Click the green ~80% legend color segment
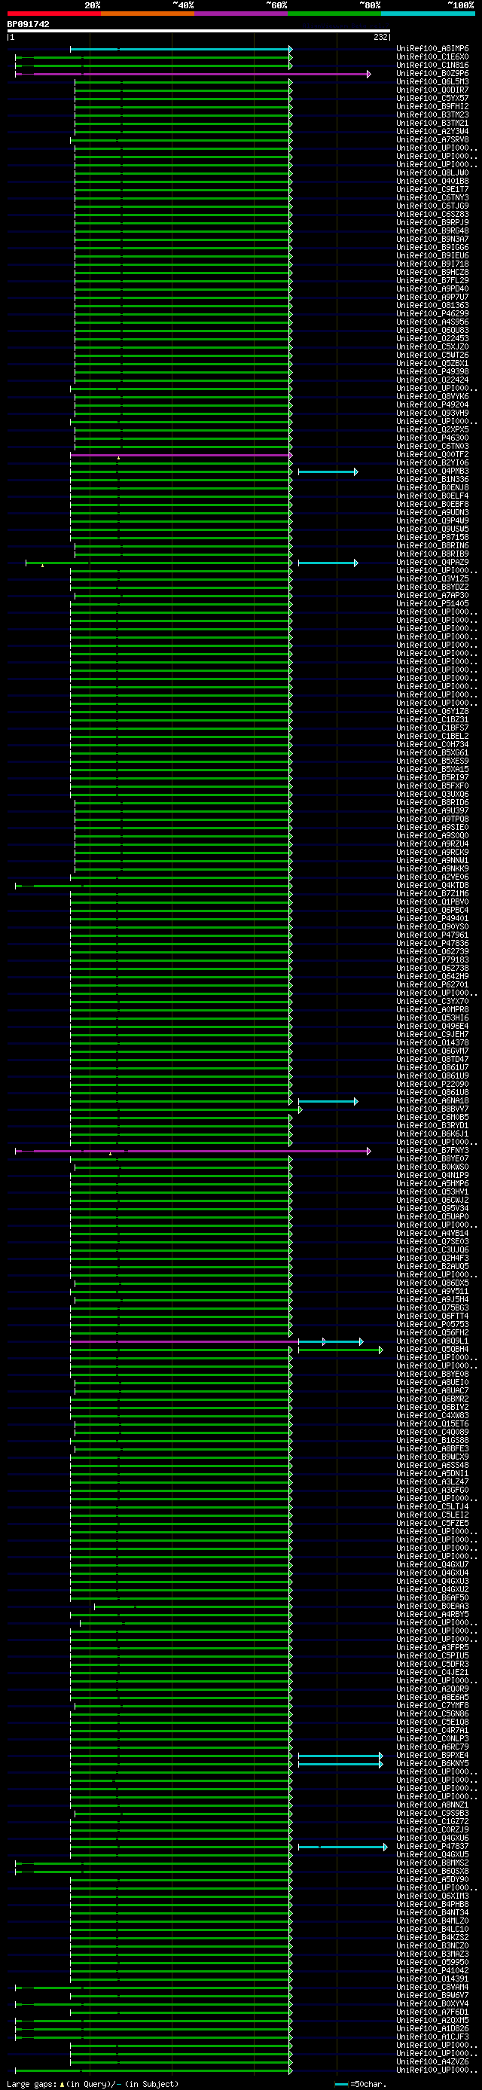The height and width of the screenshot is (2090, 482). pyautogui.click(x=334, y=14)
